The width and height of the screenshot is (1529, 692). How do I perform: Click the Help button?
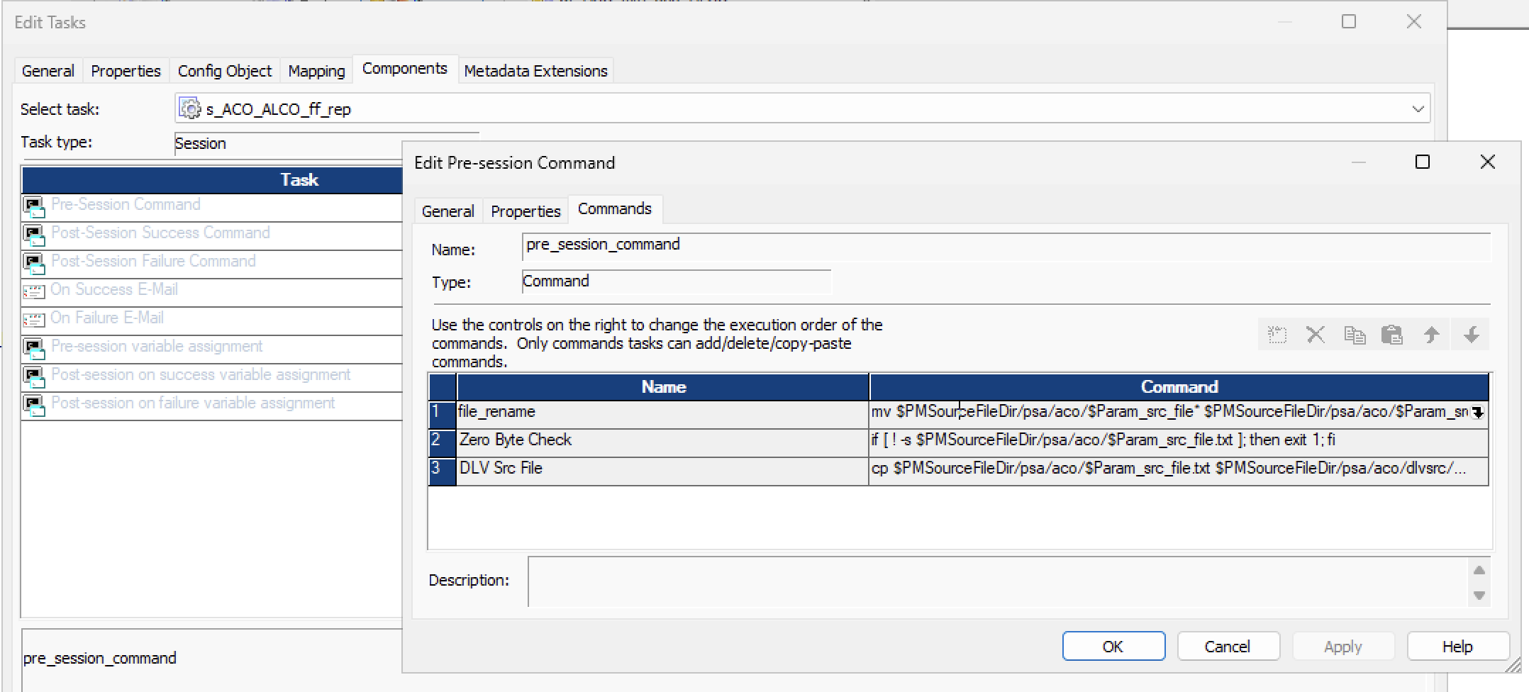pyautogui.click(x=1457, y=647)
